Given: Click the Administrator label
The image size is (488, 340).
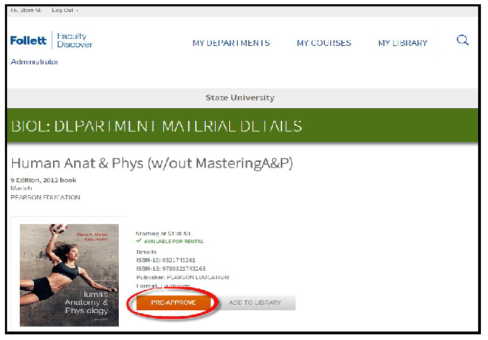Looking at the screenshot, I should click(x=34, y=62).
